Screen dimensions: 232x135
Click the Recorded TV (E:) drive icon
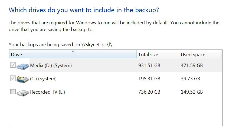[x=23, y=93]
